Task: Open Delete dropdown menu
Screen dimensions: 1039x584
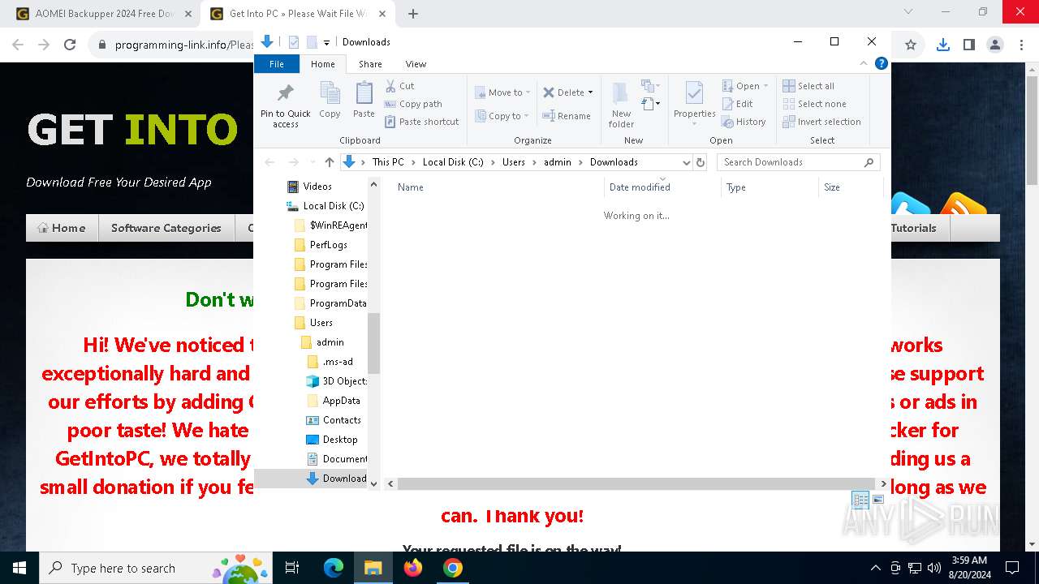Action: 590,92
